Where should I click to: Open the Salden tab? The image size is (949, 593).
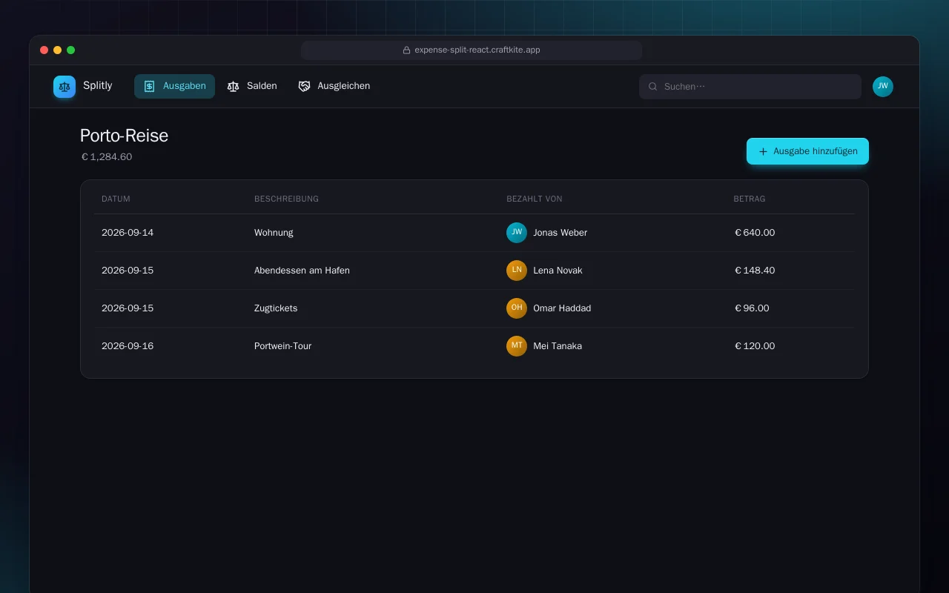click(x=252, y=86)
